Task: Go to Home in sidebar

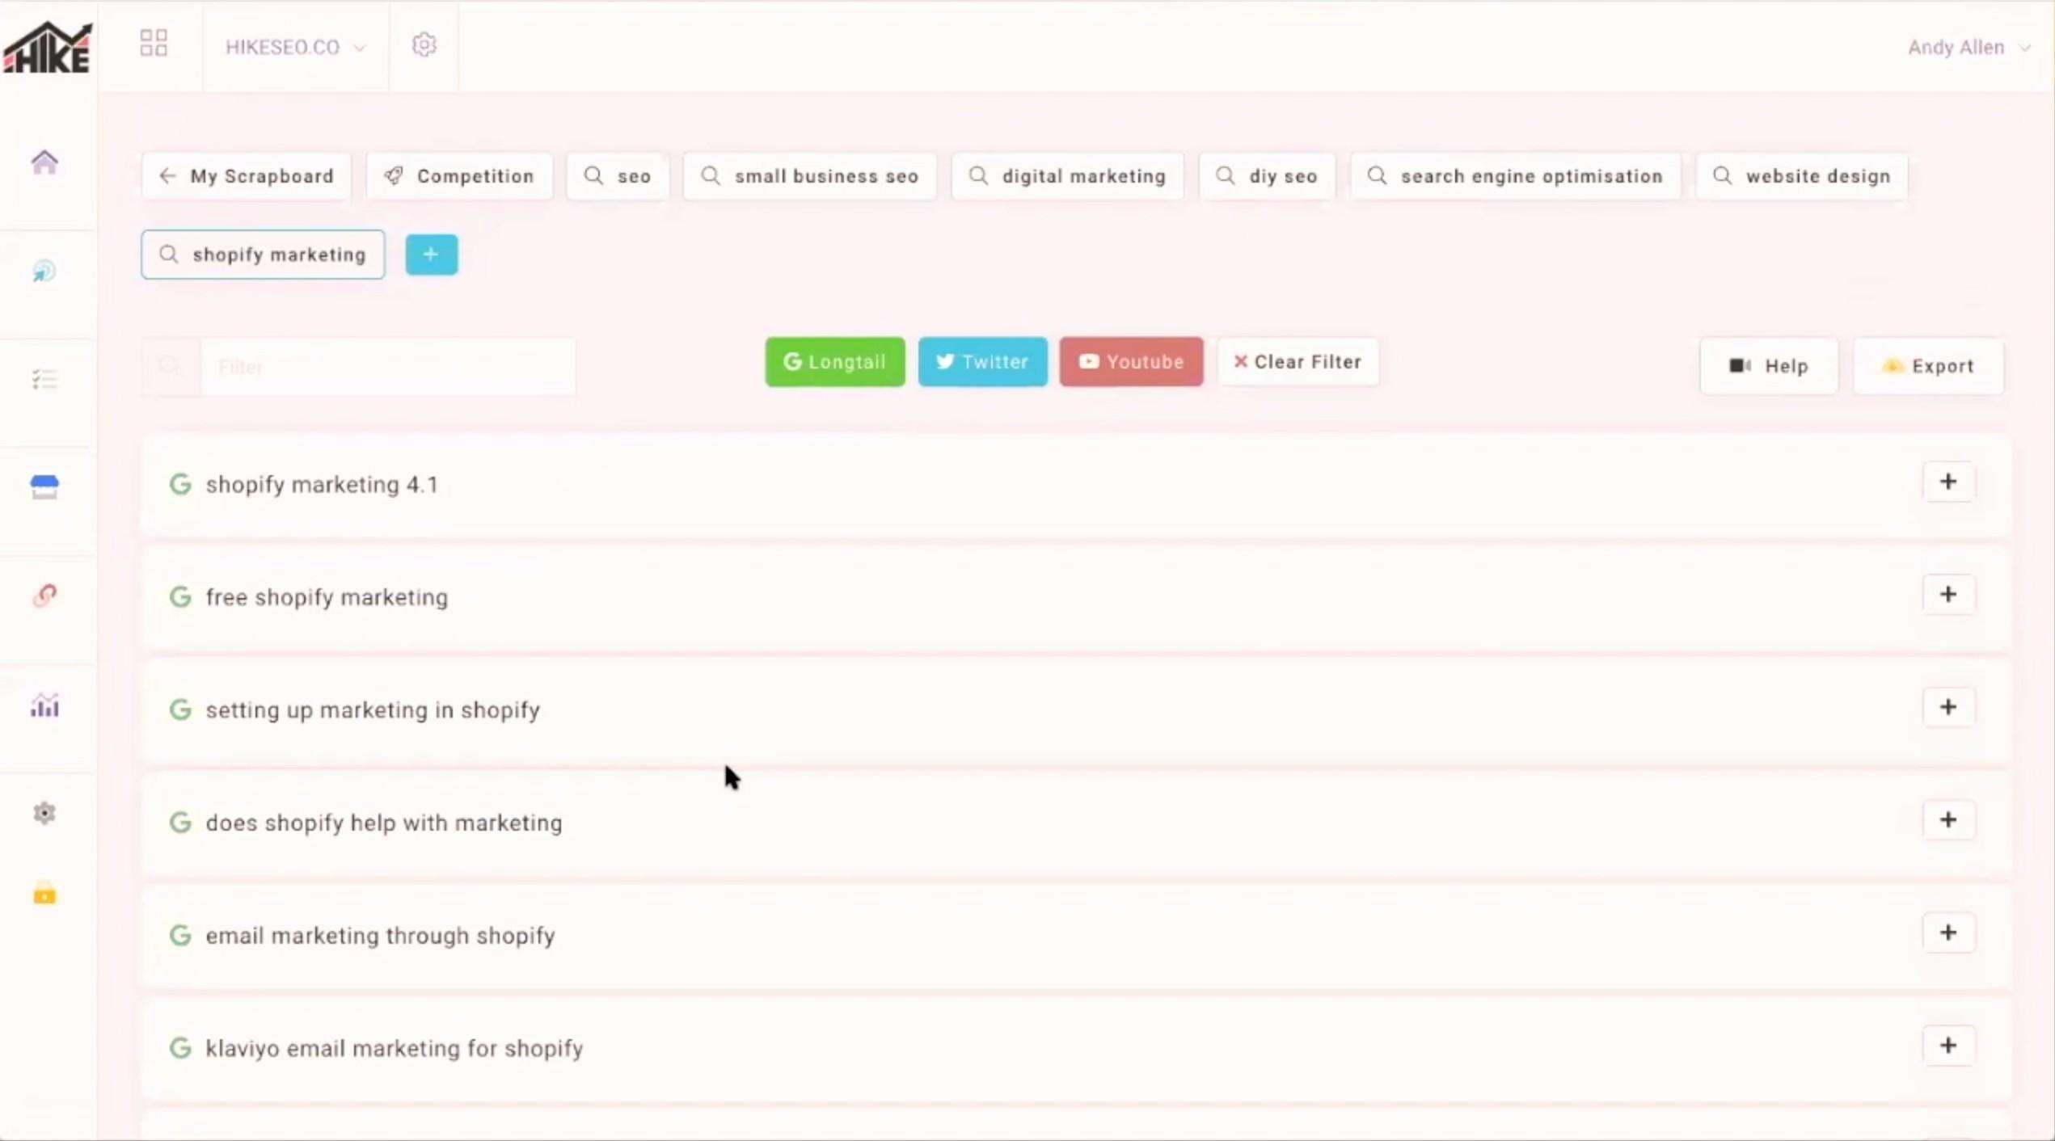Action: pyautogui.click(x=44, y=162)
